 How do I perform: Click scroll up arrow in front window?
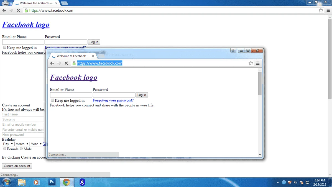click(x=260, y=70)
